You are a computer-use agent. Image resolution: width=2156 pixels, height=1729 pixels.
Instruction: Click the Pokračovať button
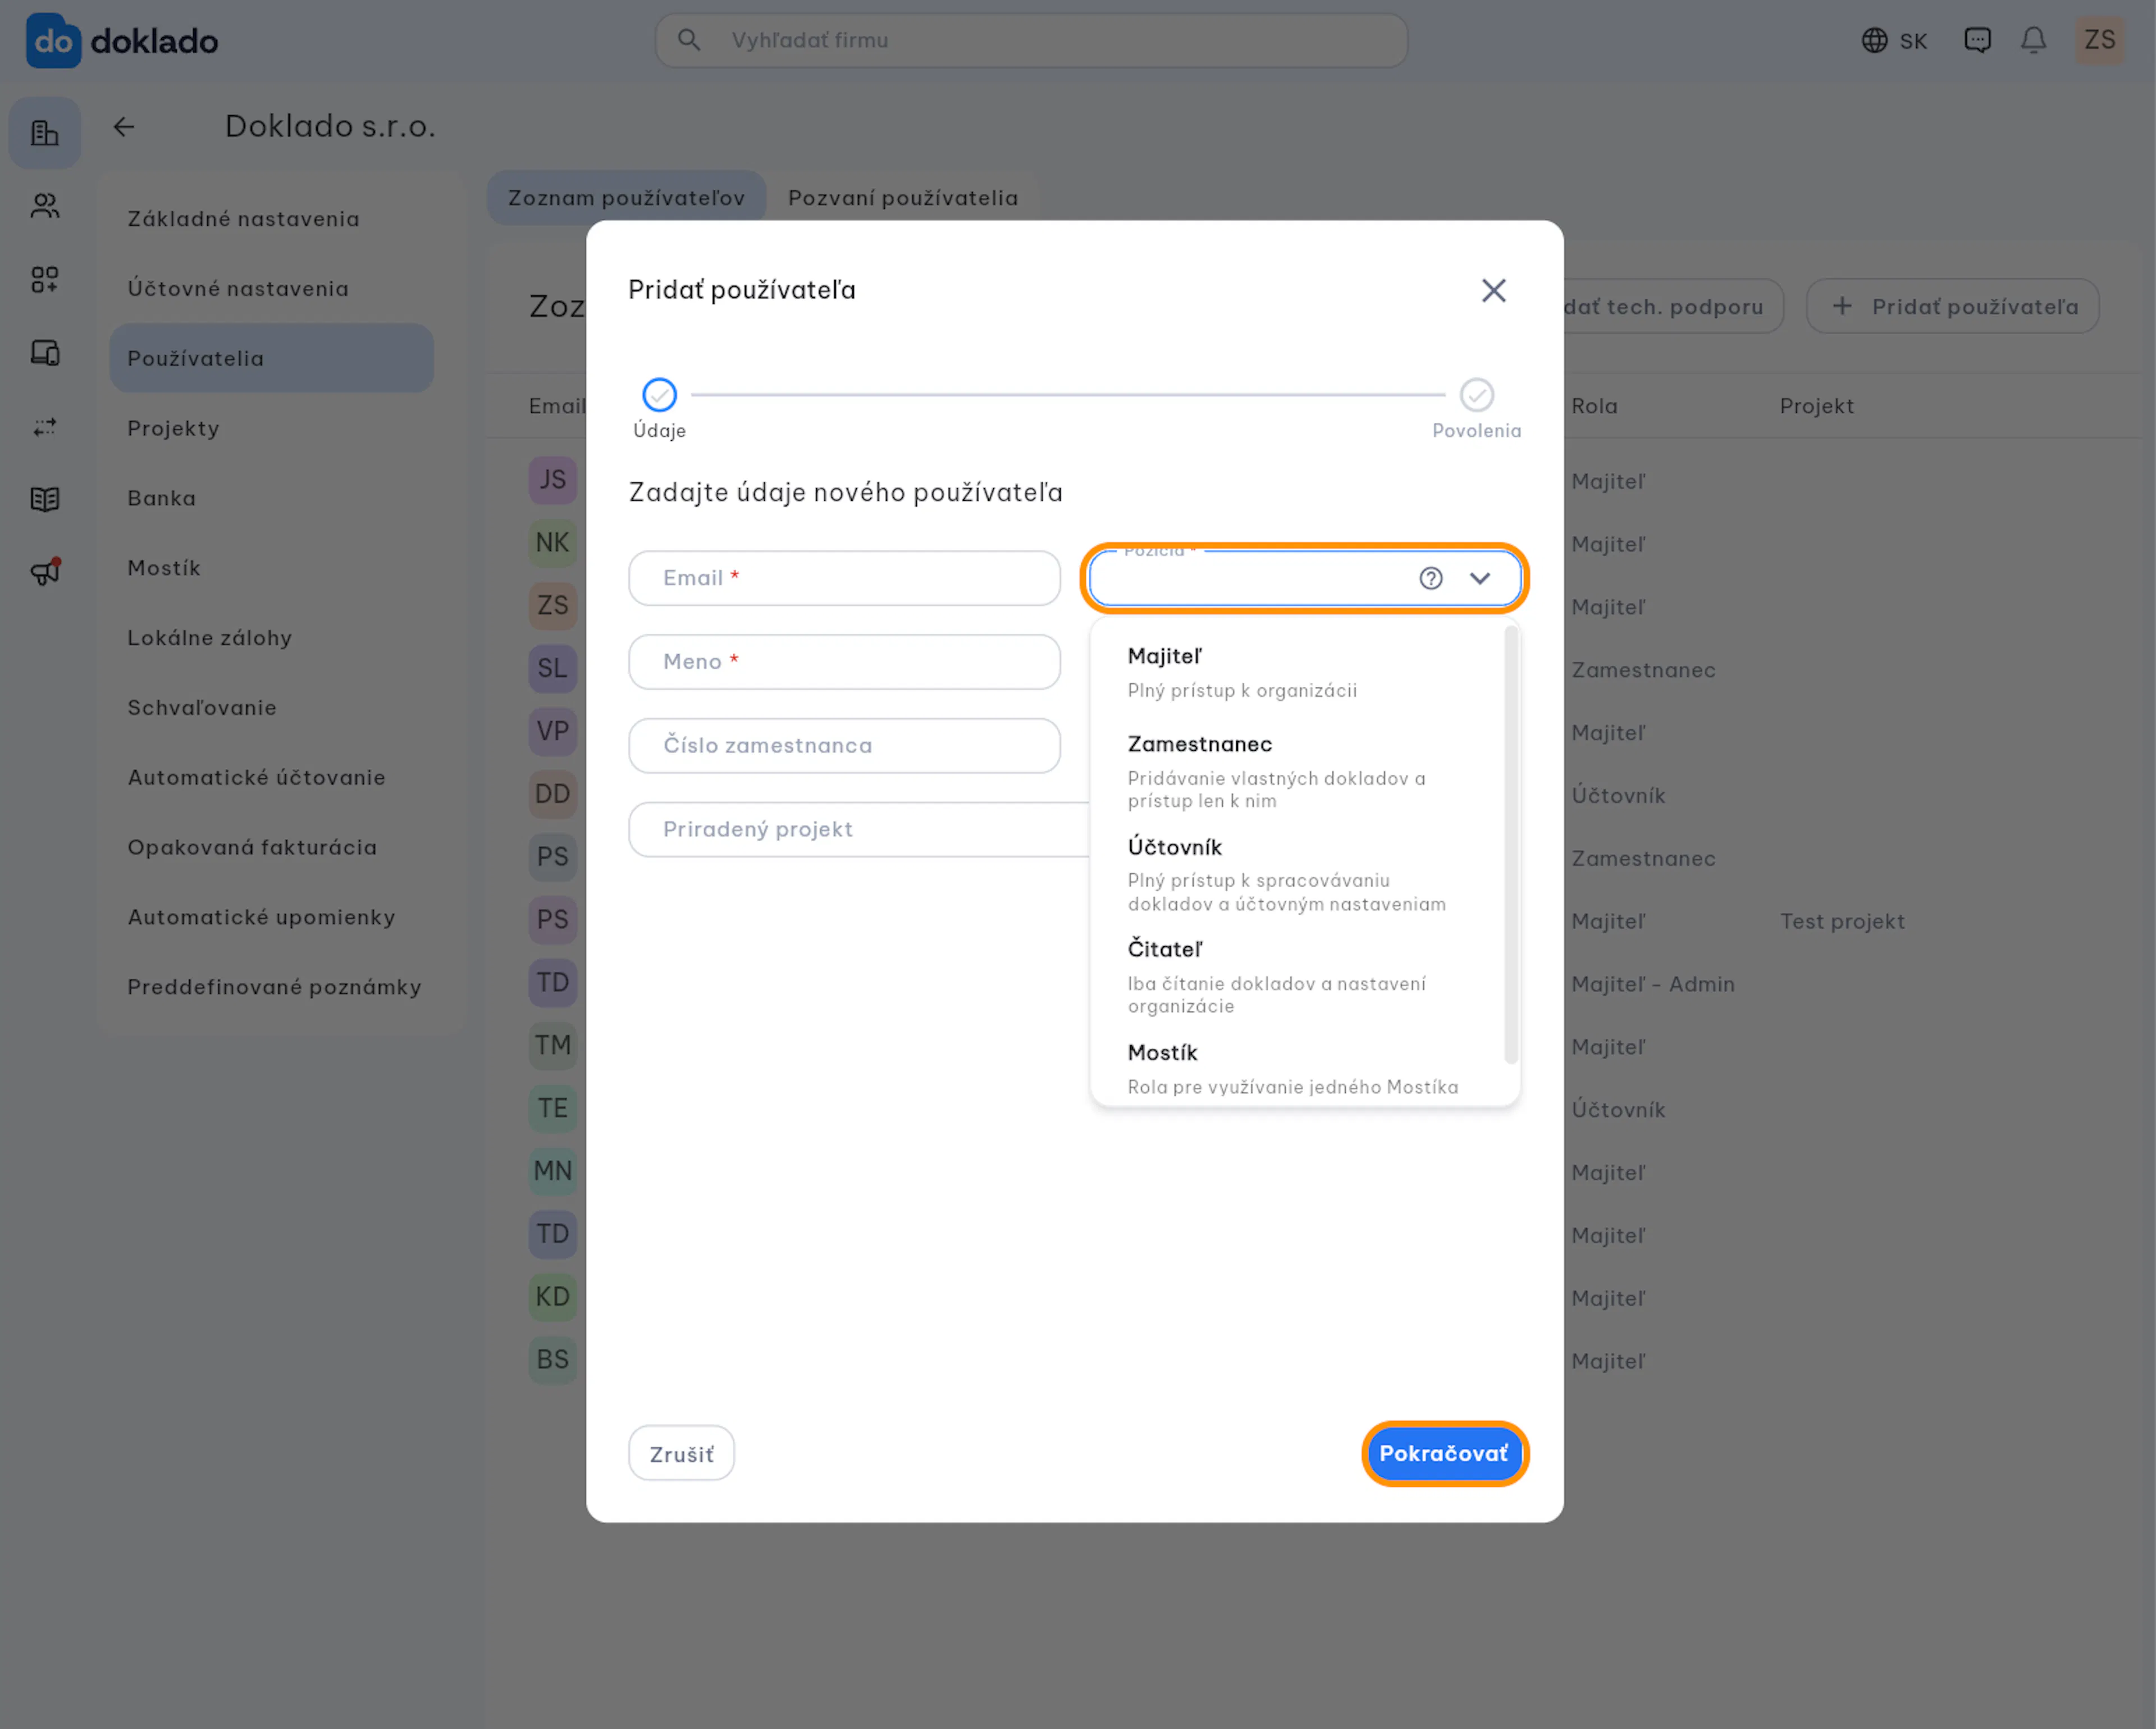1444,1454
